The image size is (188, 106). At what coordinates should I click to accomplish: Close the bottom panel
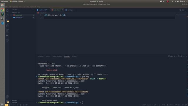point(186,56)
